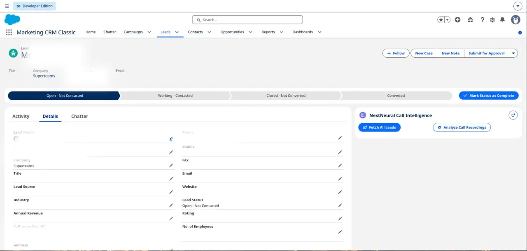This screenshot has width=527, height=251.
Task: Click Submit for Approval
Action: (486, 53)
